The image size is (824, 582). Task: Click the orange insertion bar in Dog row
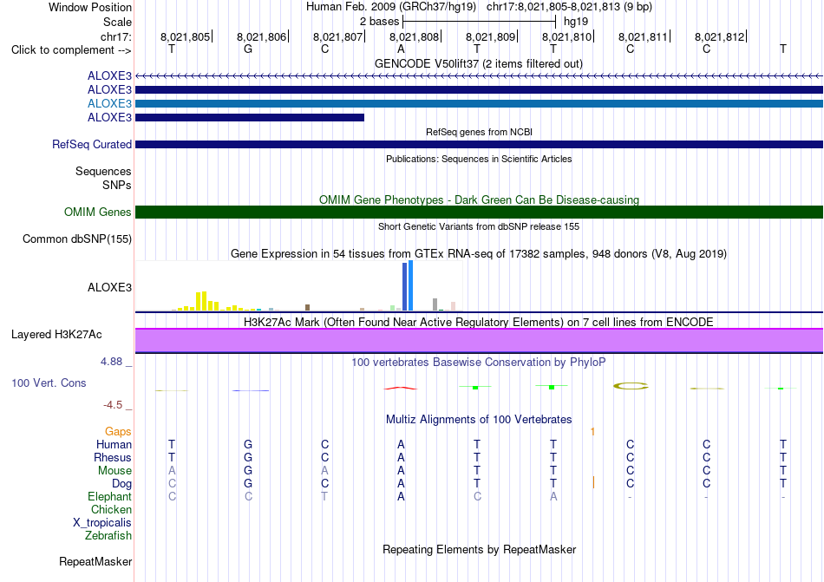coord(593,482)
